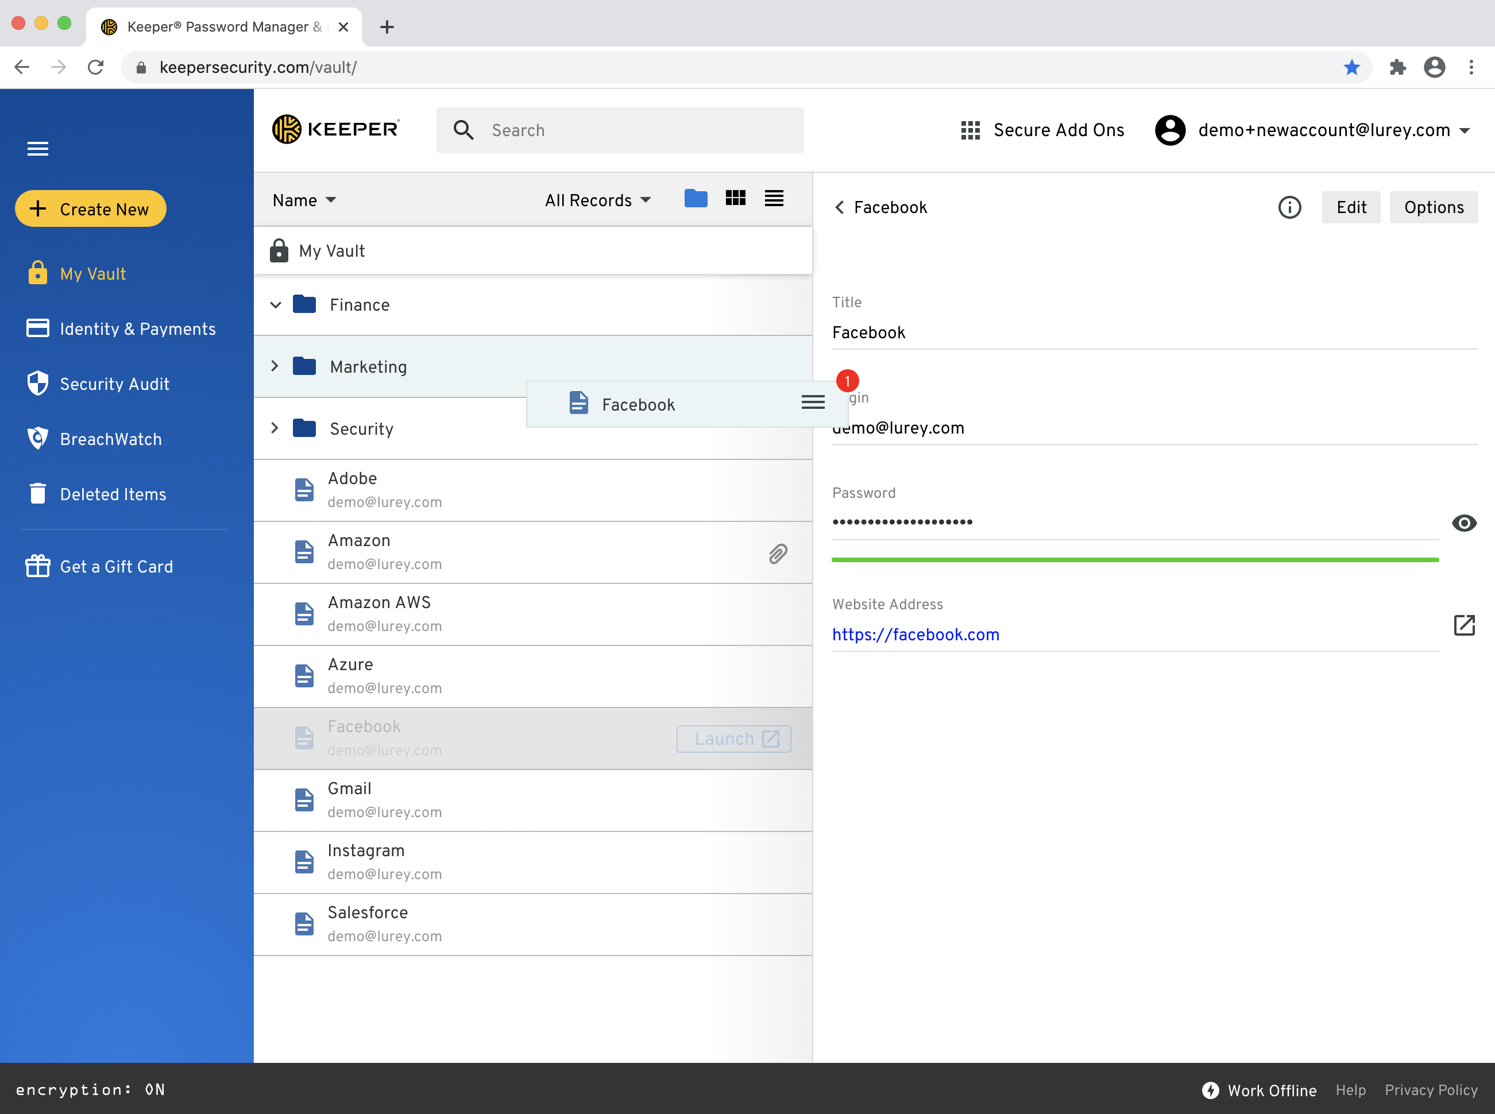Go back from Facebook record detail
The width and height of the screenshot is (1495, 1114).
pyautogui.click(x=840, y=208)
